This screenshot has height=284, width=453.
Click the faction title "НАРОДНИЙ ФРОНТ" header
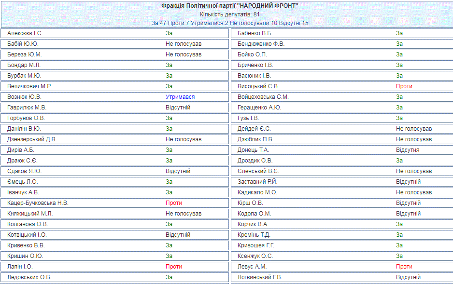point(229,6)
